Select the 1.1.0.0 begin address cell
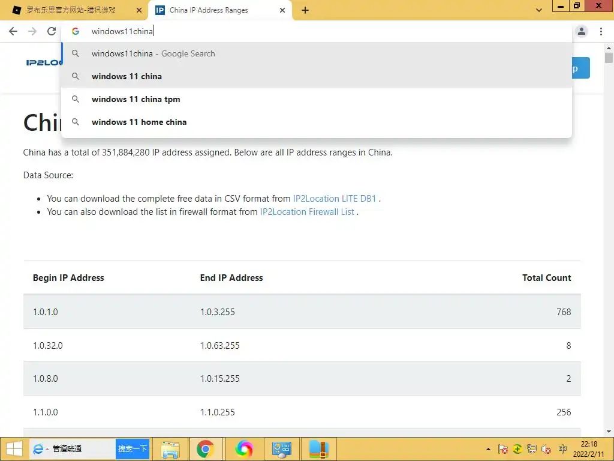The height and width of the screenshot is (461, 614). [46, 412]
